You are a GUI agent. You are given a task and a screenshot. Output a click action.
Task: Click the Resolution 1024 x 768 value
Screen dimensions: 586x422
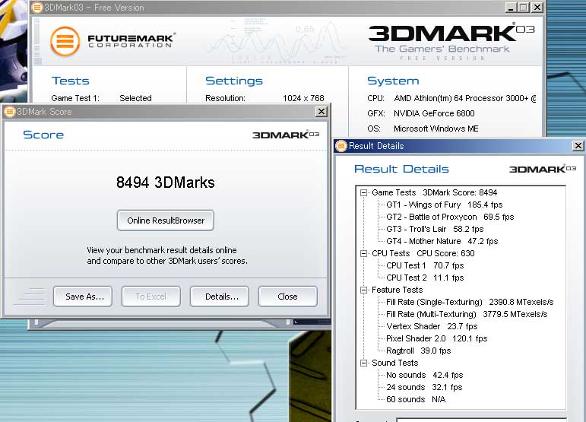(303, 98)
